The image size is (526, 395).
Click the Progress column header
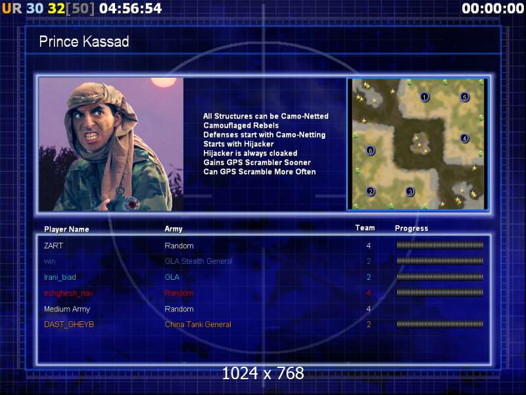[412, 228]
